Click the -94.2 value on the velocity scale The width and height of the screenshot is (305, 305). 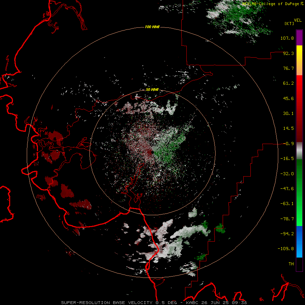[x=287, y=233]
